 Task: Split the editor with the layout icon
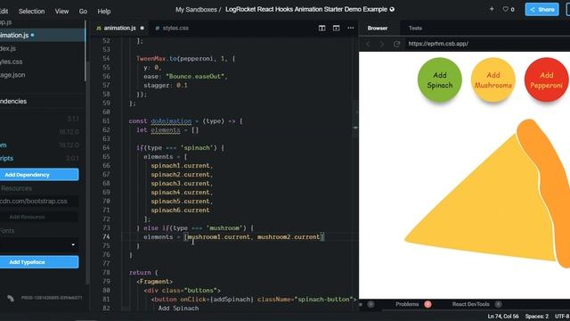point(322,28)
